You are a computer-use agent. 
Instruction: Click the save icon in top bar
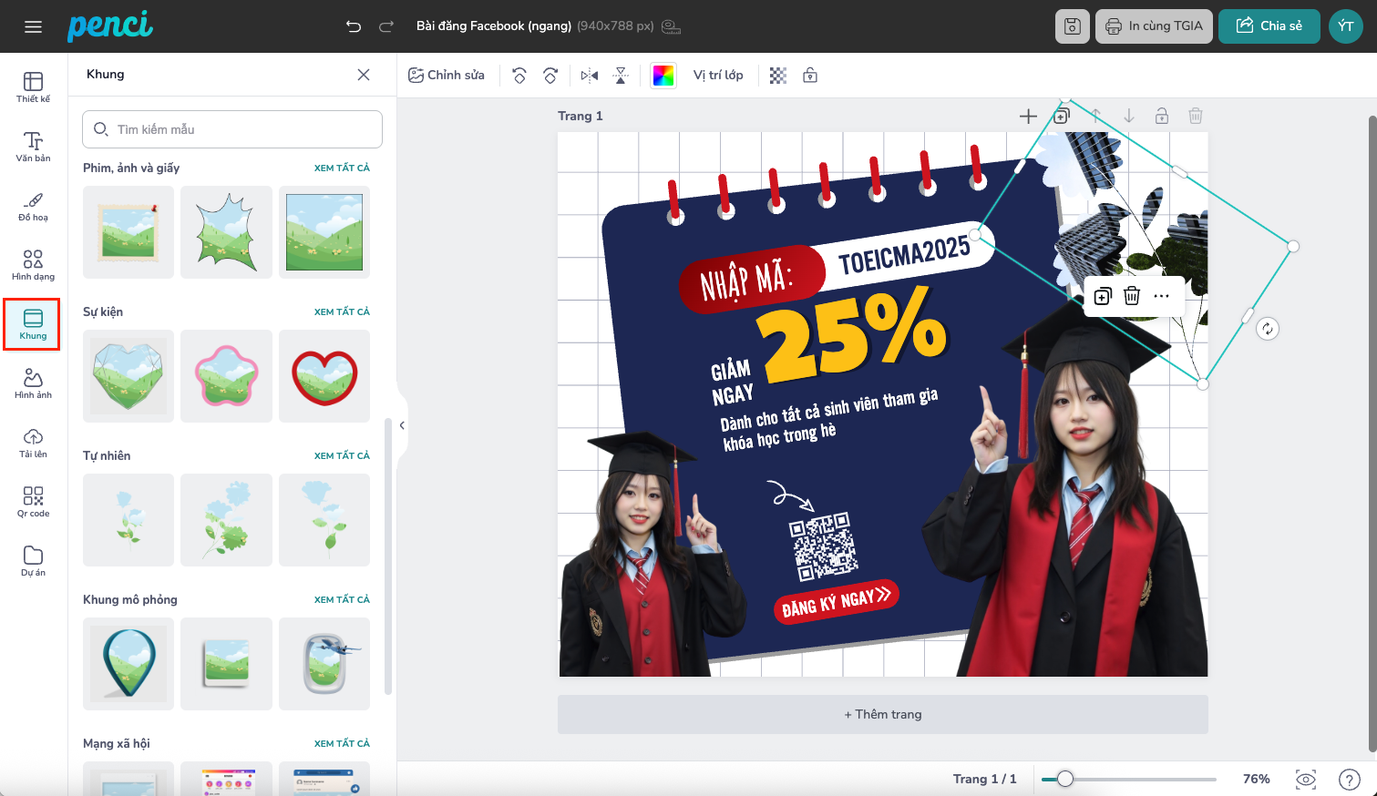[x=1072, y=26]
